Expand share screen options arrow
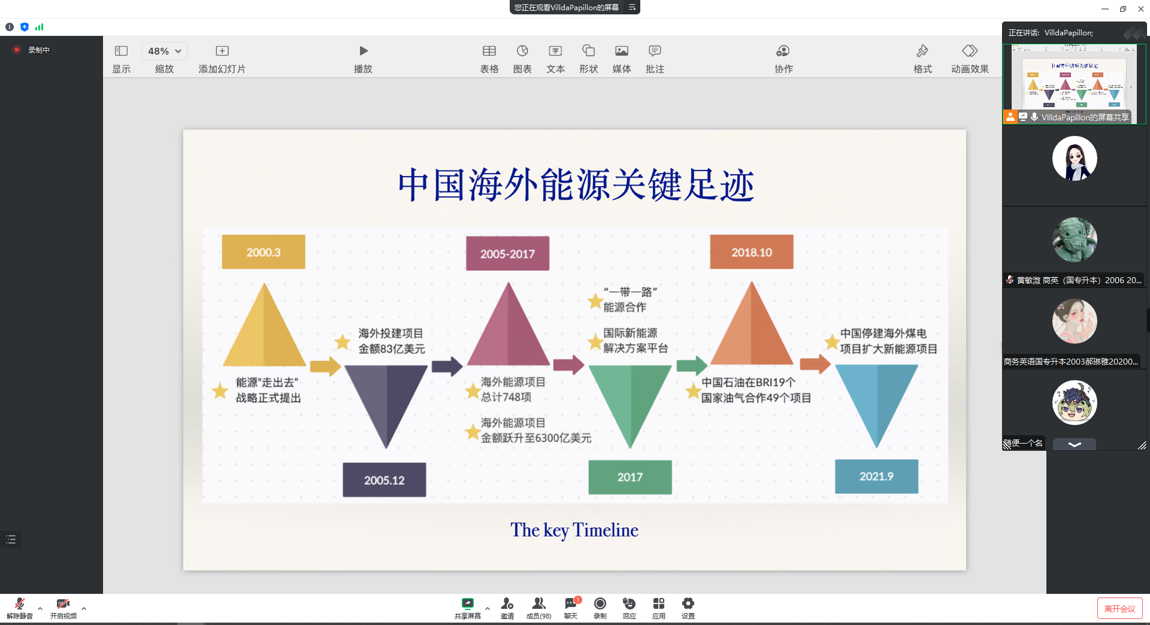1150x625 pixels. (488, 608)
